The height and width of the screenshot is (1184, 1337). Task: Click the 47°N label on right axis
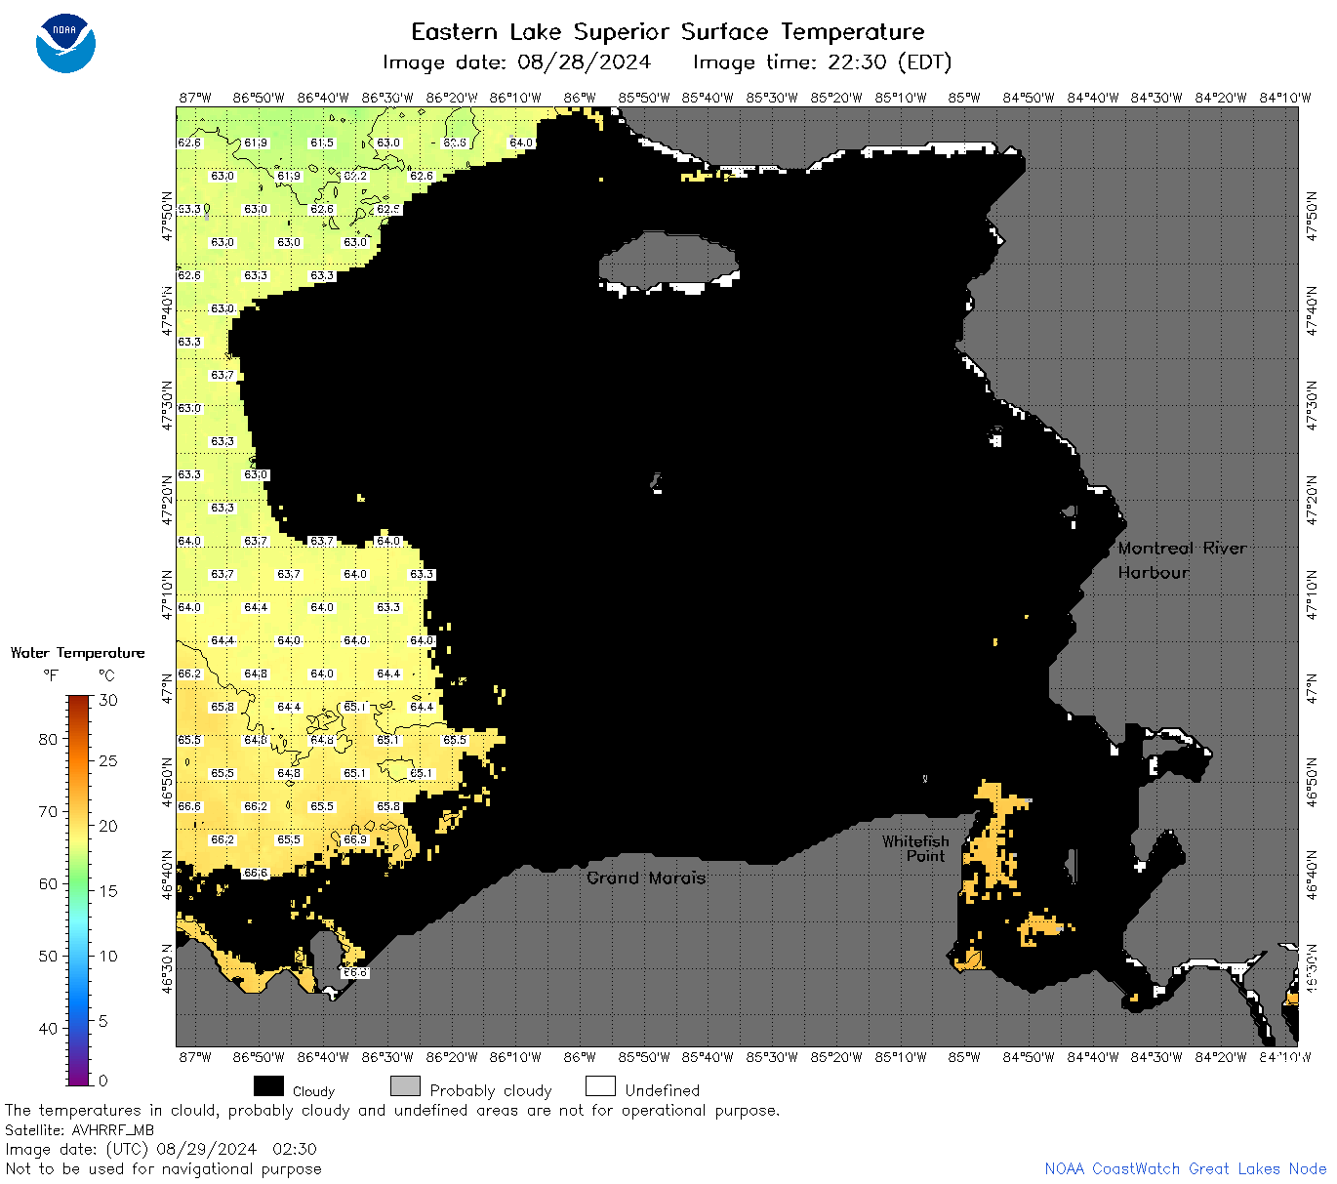point(1313,689)
